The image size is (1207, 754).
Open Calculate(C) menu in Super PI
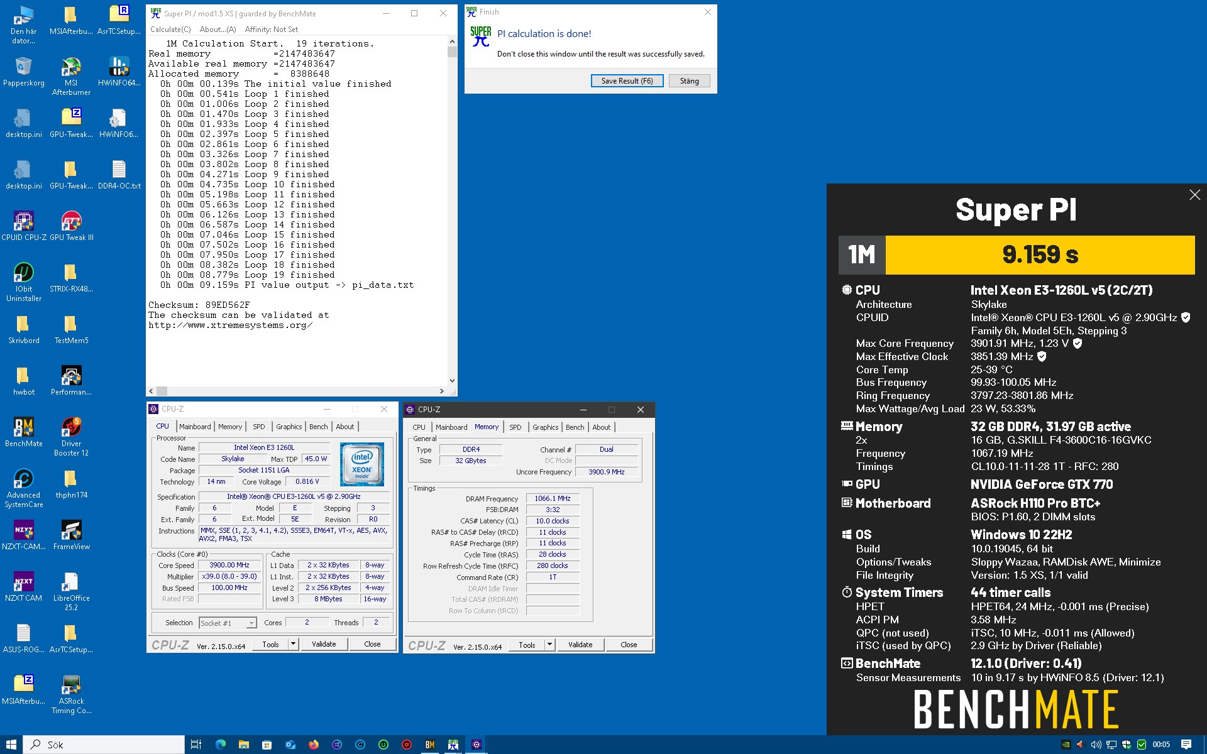(170, 30)
